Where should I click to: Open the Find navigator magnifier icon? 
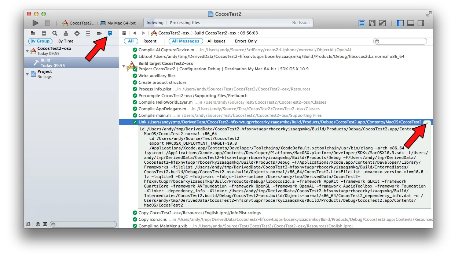click(x=55, y=33)
